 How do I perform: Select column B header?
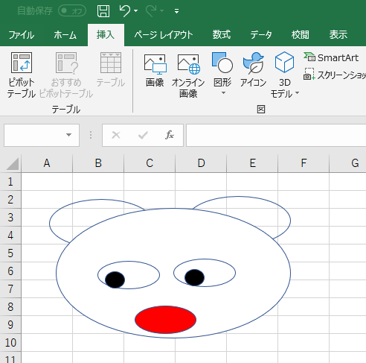point(98,163)
